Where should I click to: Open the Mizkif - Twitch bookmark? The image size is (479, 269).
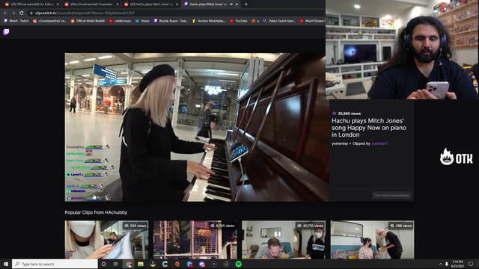click(x=16, y=21)
